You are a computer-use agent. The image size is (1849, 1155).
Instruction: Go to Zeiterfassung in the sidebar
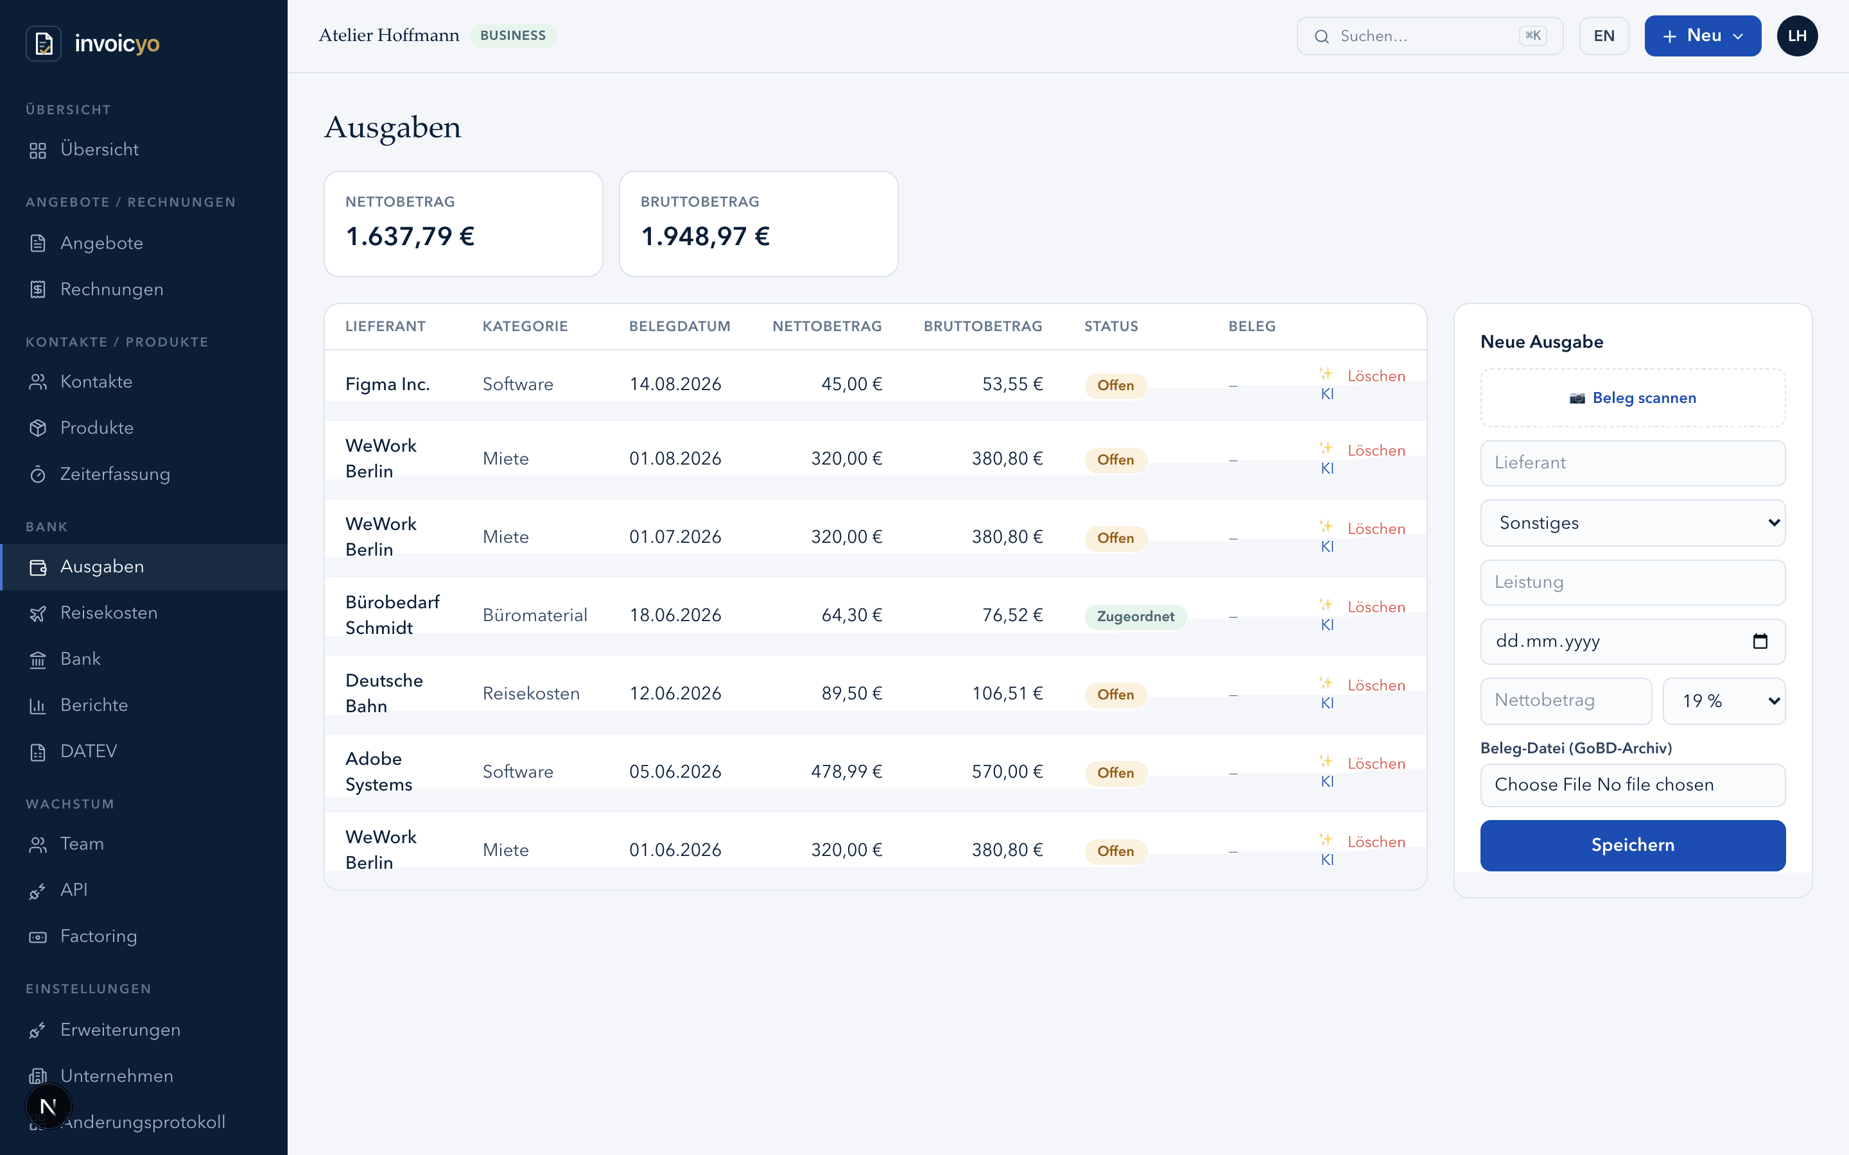(144, 474)
